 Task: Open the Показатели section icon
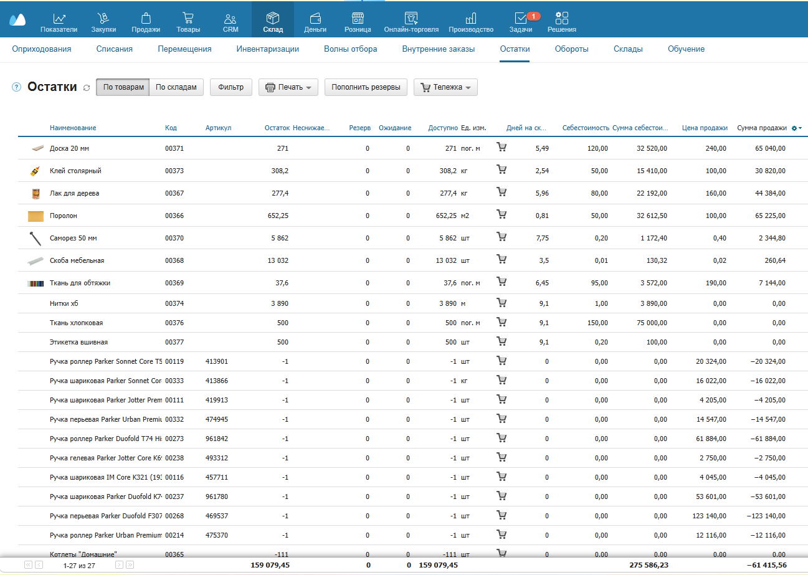(59, 19)
